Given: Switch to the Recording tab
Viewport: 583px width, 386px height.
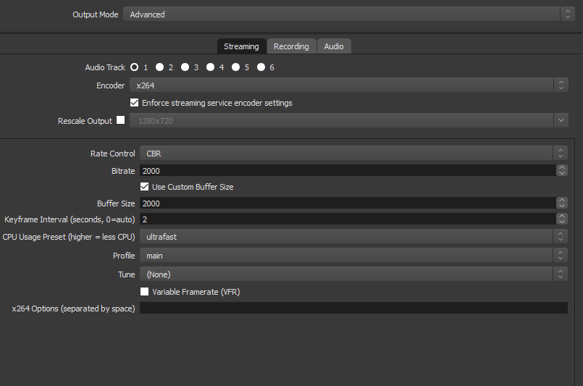Looking at the screenshot, I should pos(291,46).
